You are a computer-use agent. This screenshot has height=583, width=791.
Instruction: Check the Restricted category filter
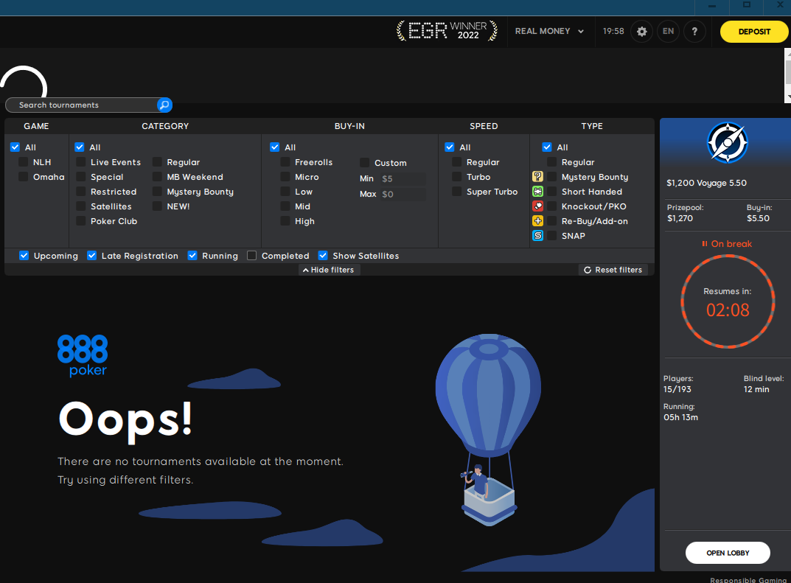[x=80, y=192]
